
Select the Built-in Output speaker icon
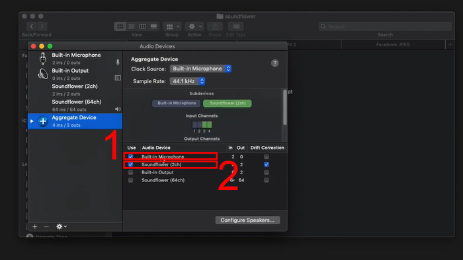[x=43, y=74]
